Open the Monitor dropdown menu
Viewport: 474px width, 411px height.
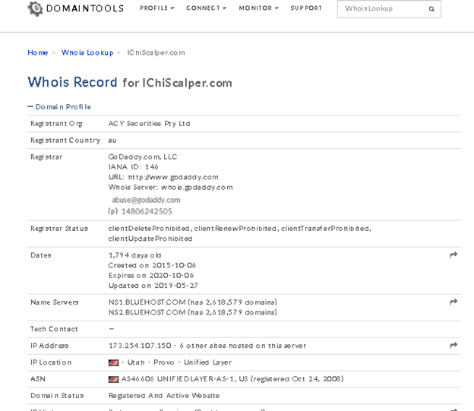(x=258, y=8)
